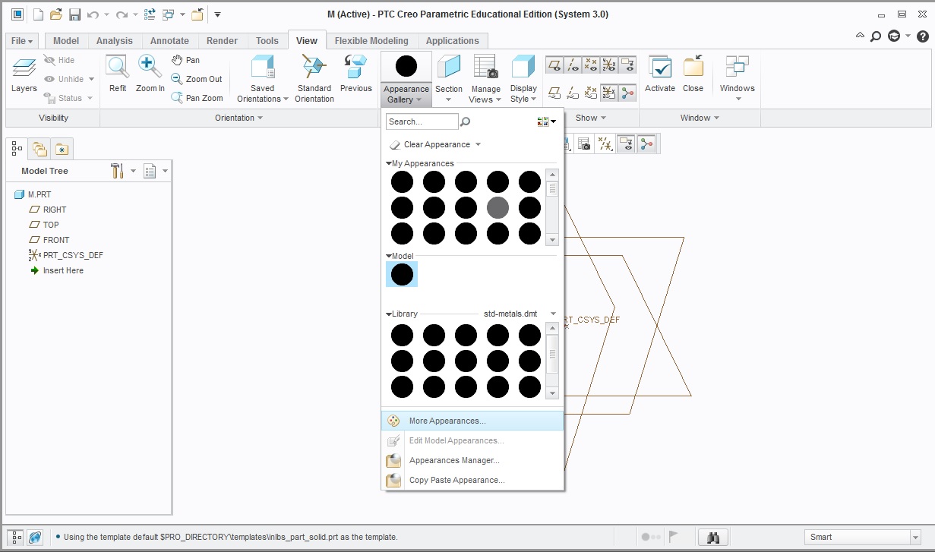Click the appearance Search field
The height and width of the screenshot is (552, 935).
click(x=422, y=121)
